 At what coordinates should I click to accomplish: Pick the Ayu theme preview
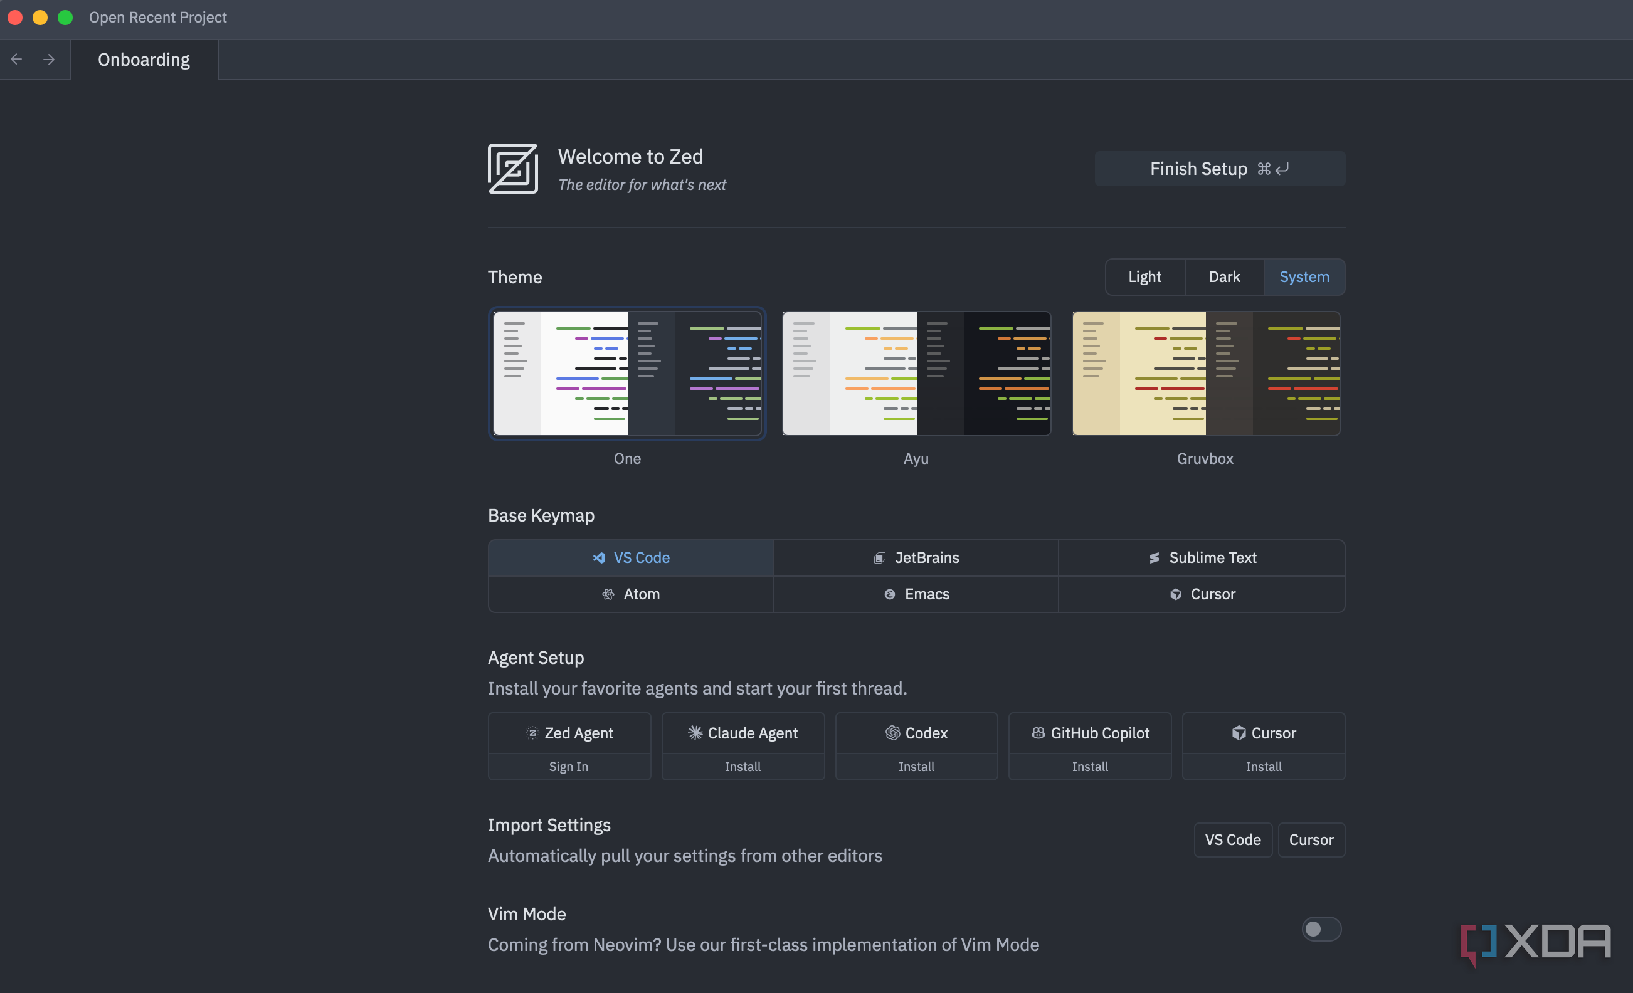click(916, 374)
